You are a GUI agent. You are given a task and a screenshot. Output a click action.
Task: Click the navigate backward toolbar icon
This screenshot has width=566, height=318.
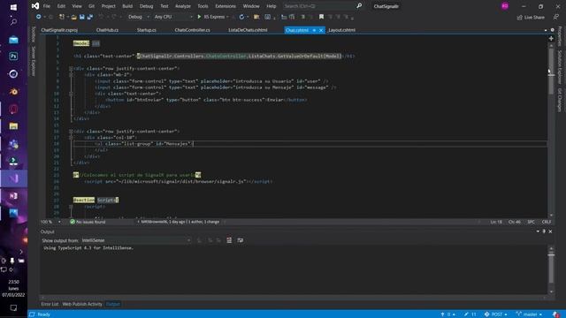tap(39, 17)
